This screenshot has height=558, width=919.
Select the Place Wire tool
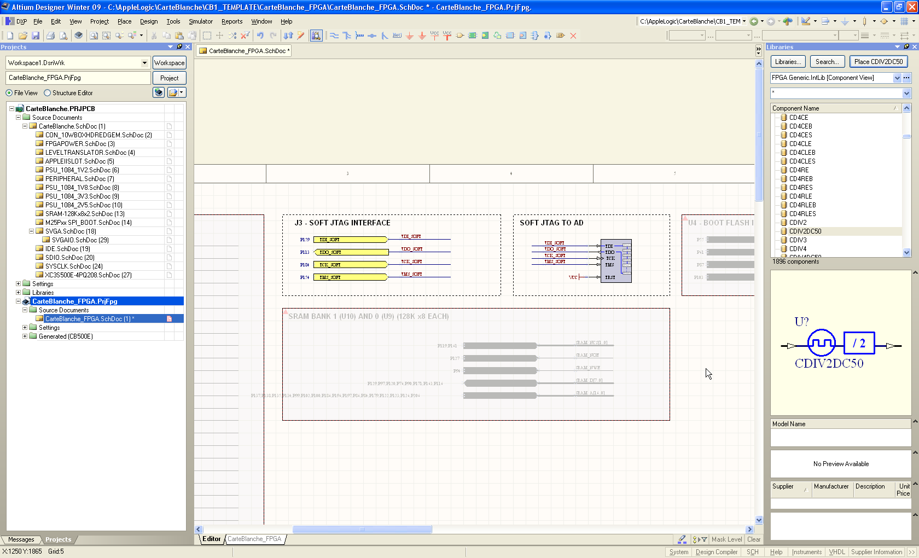point(334,36)
